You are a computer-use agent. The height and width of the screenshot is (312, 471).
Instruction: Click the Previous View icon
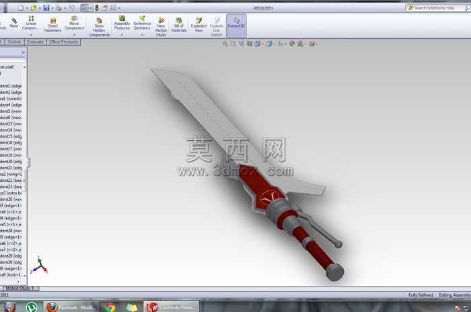point(241,44)
